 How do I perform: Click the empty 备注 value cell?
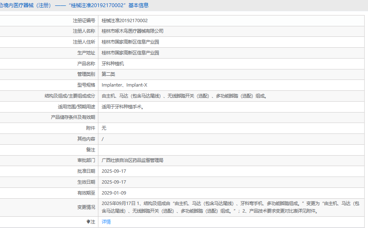232,150
